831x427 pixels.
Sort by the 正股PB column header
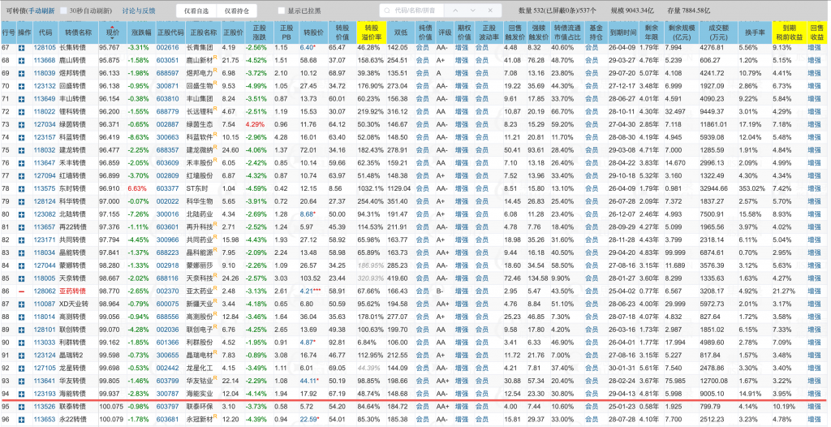click(x=286, y=32)
